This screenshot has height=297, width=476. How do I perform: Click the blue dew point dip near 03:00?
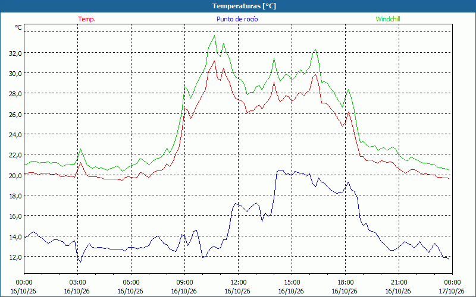80,262
